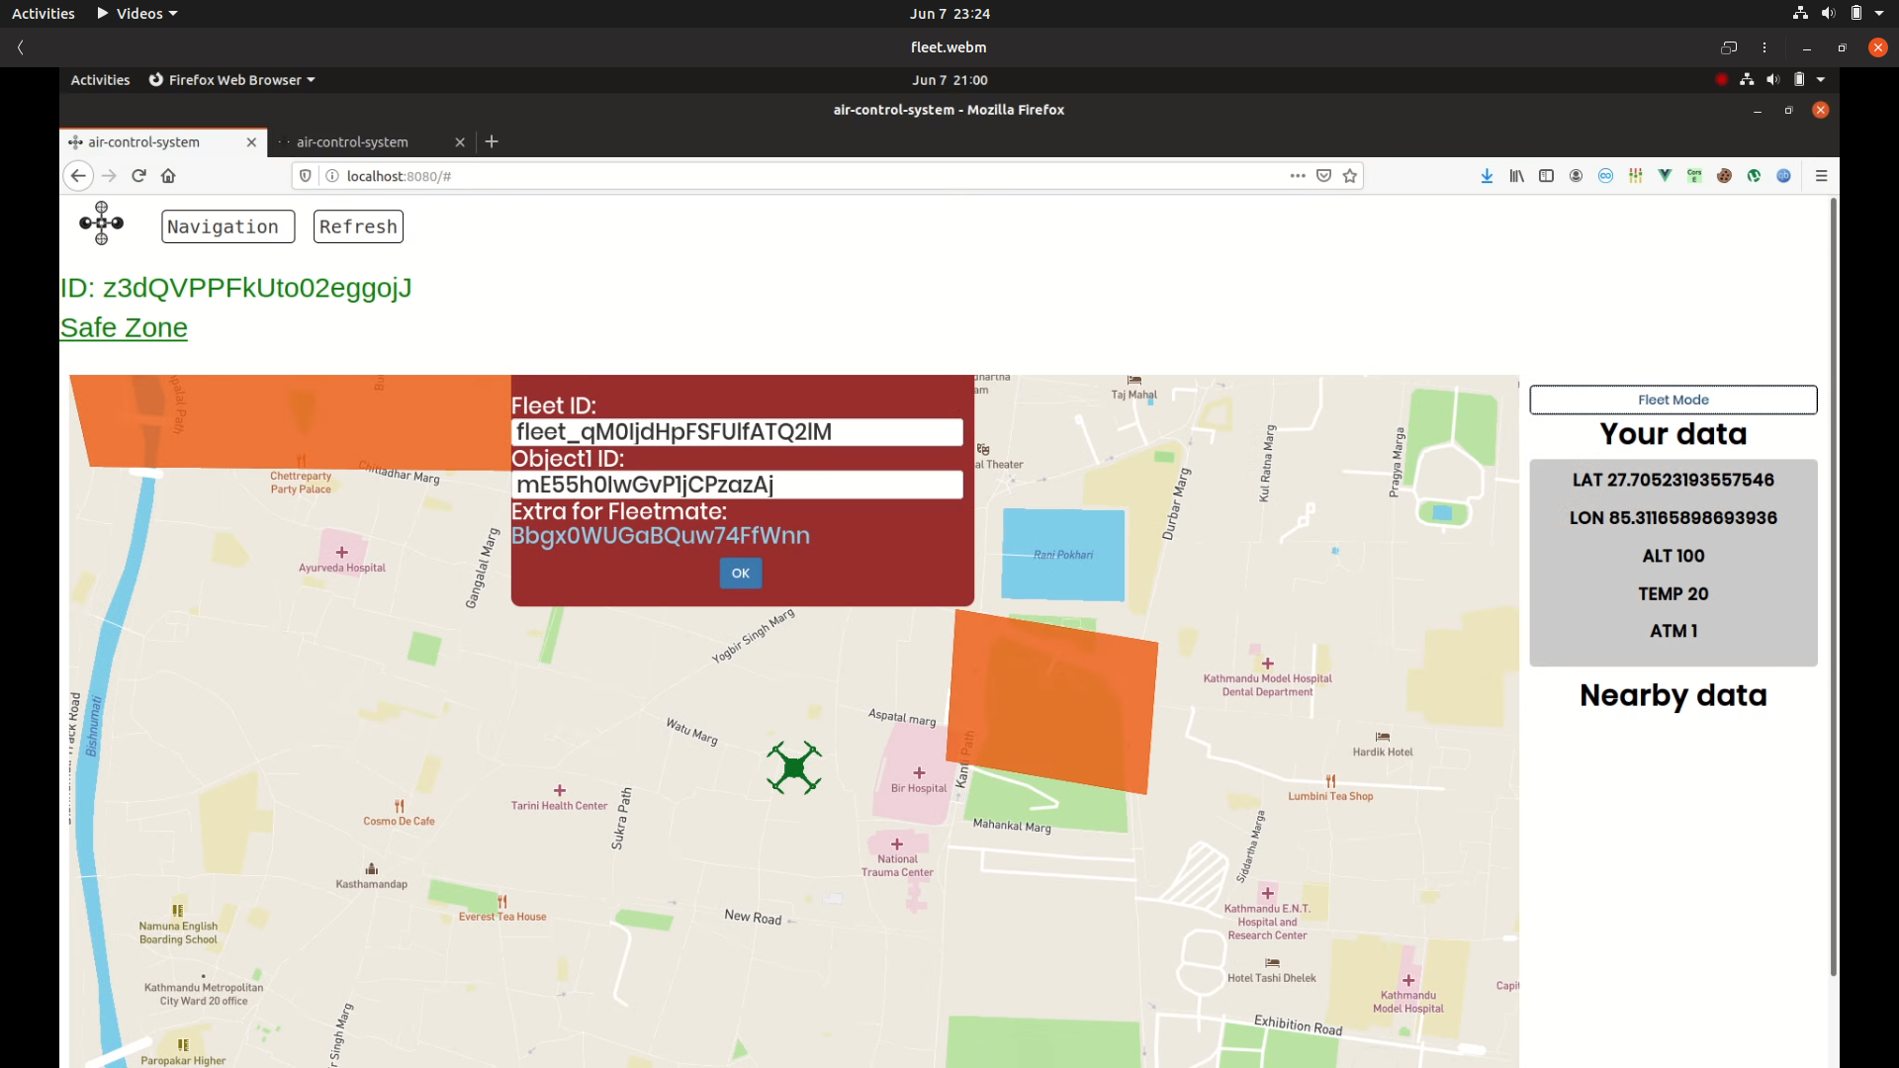Open page actions ellipsis in URL bar
The height and width of the screenshot is (1068, 1899).
click(1298, 176)
